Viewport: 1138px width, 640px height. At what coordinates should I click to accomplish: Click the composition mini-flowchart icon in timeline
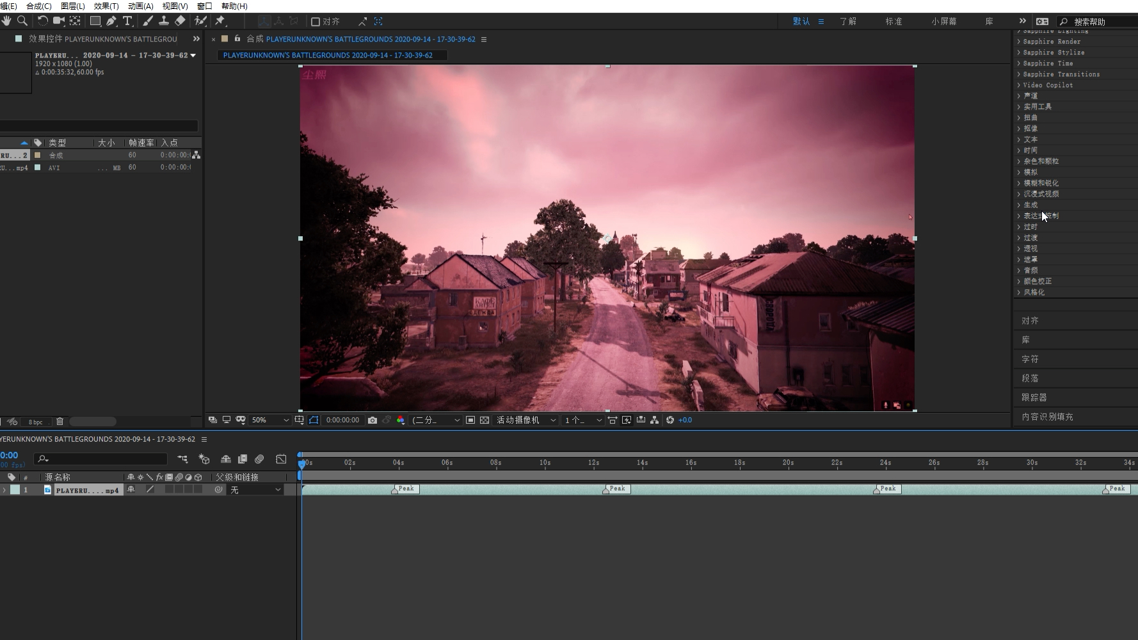(x=182, y=459)
